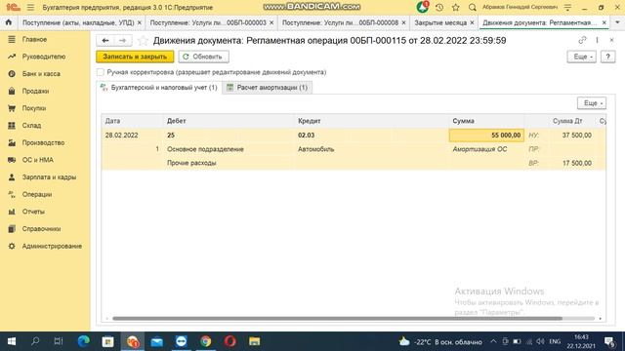Select Основное подразделение cell

(x=229, y=149)
